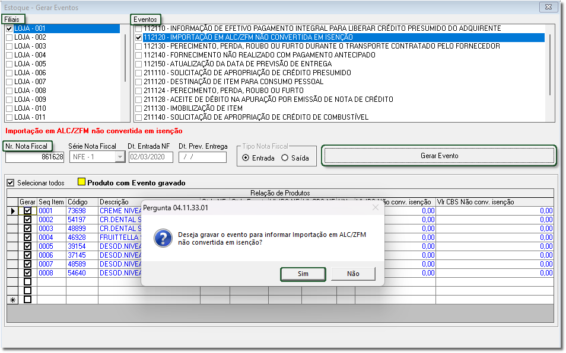Select the Saída radio button

pos(285,158)
